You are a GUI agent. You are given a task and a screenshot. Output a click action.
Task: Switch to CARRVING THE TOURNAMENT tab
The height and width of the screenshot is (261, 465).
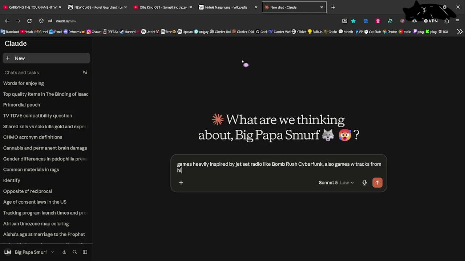coord(33,7)
